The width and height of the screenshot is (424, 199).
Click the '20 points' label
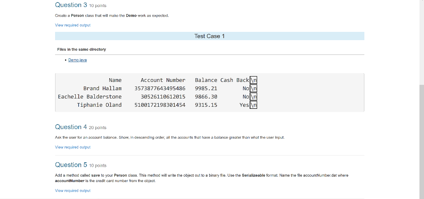98,128
